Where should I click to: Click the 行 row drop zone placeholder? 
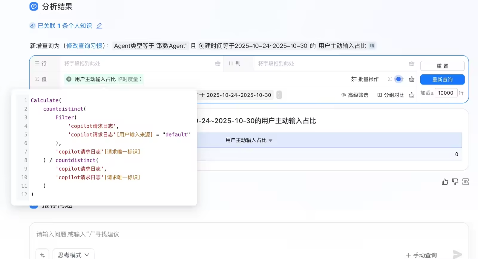tap(82, 63)
